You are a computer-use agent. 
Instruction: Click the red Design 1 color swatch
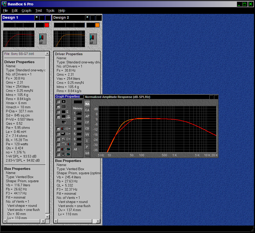pyautogui.click(x=47, y=25)
